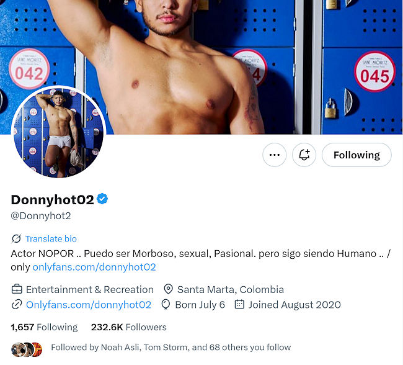Image resolution: width=403 pixels, height=365 pixels.
Task: Open Followed by Noah Asli, Tom Storm list
Action: (170, 347)
